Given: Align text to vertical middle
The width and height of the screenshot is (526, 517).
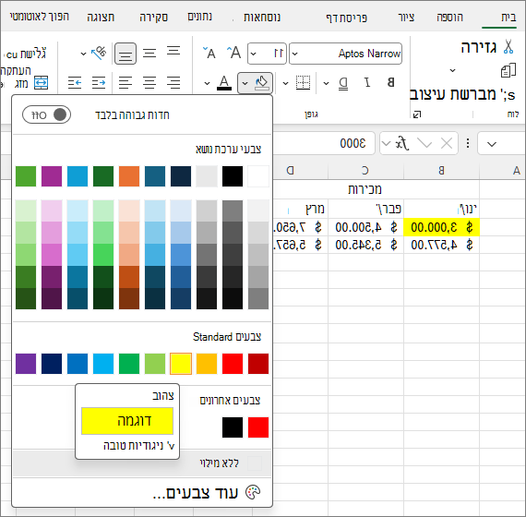Looking at the screenshot, I should pos(149,53).
